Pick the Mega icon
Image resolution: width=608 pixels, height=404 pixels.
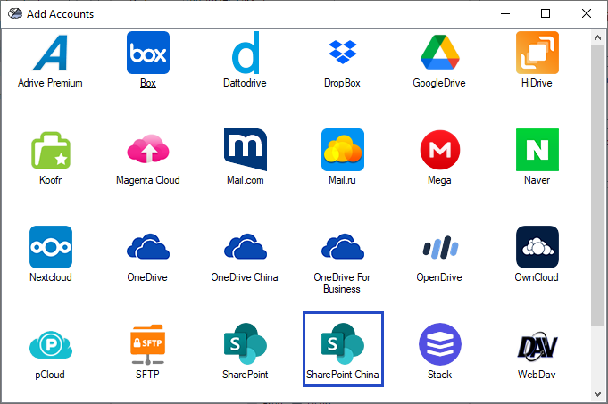click(x=440, y=150)
